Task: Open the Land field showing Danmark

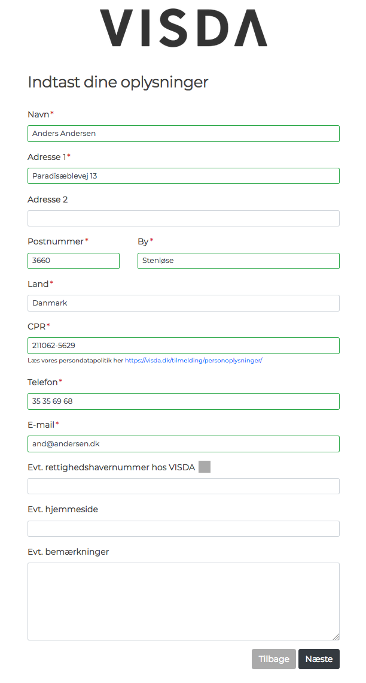Action: point(184,303)
